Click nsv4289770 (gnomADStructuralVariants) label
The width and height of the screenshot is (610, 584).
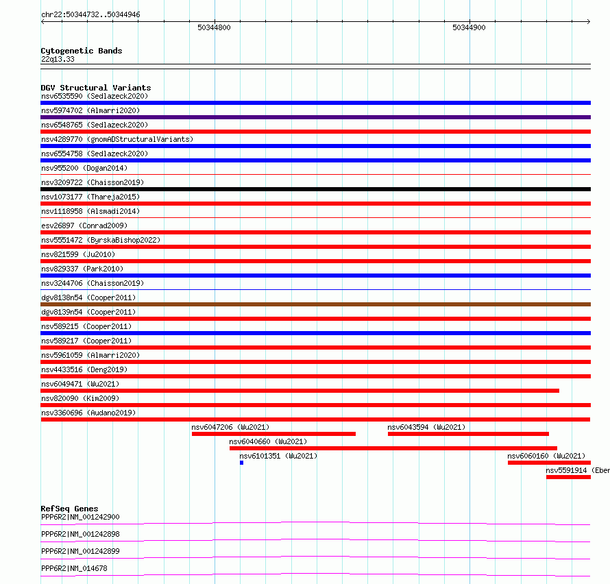[x=117, y=139]
